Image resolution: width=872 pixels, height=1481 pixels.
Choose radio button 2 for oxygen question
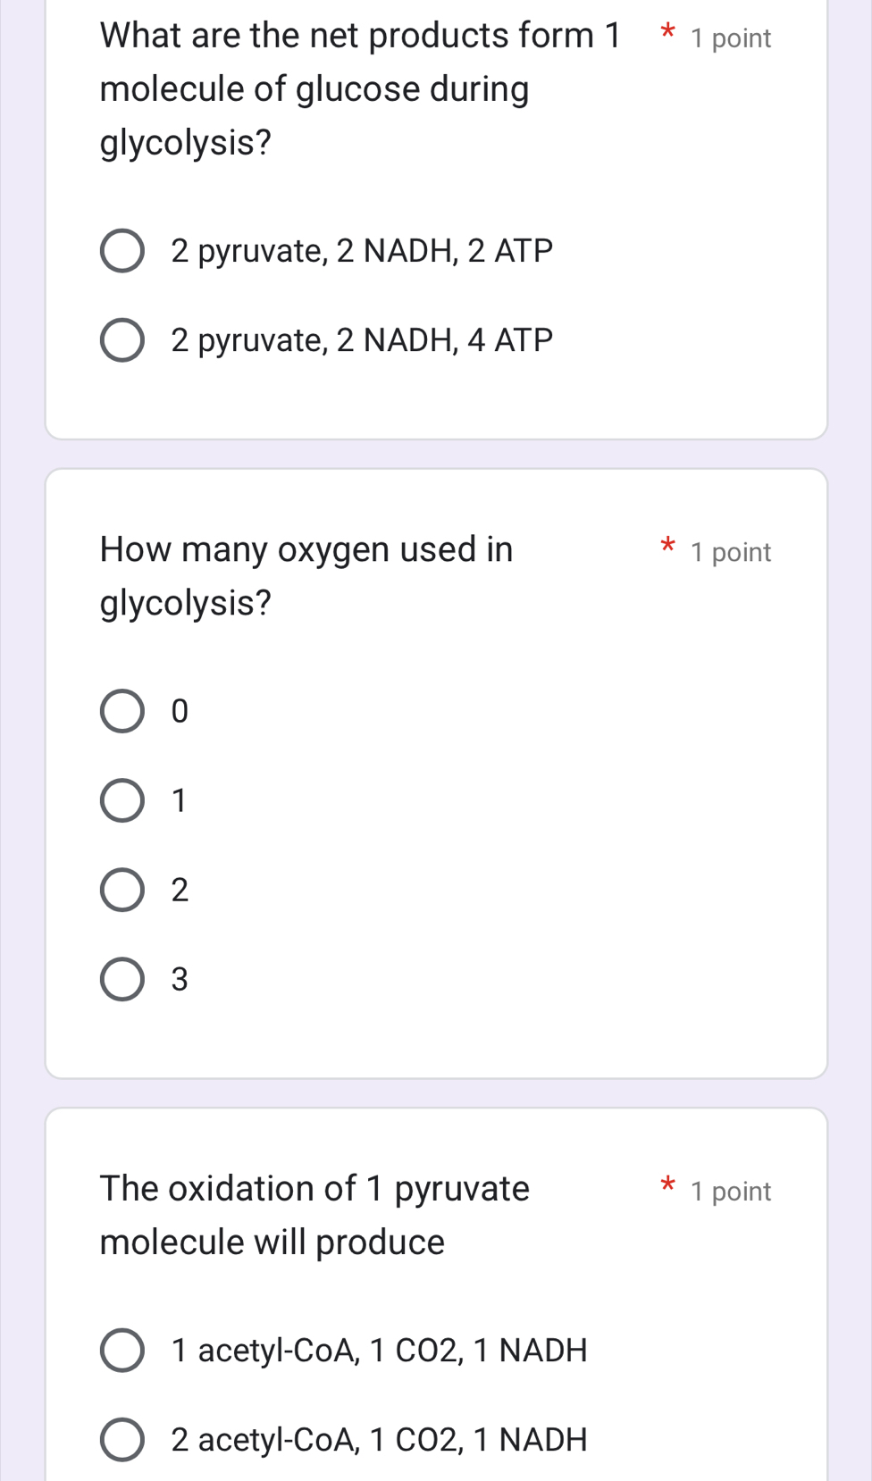(122, 891)
